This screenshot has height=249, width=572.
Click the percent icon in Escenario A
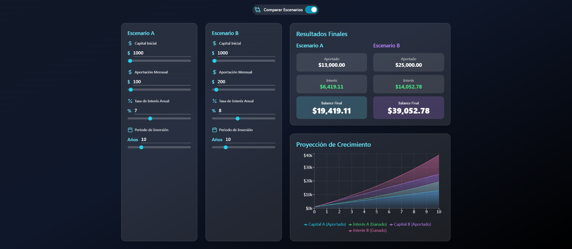tap(130, 101)
